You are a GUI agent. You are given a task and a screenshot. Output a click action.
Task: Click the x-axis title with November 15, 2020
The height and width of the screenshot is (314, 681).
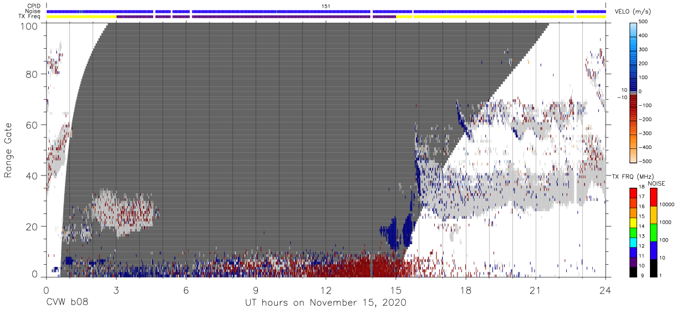click(326, 303)
